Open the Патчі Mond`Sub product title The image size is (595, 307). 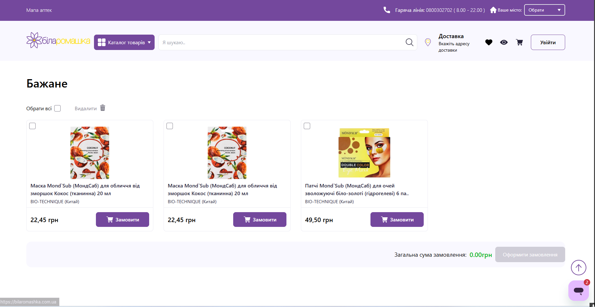pyautogui.click(x=357, y=189)
